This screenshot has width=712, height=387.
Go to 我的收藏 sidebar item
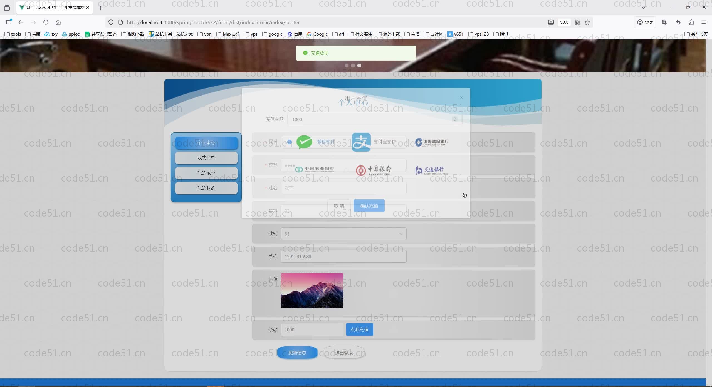click(x=206, y=188)
